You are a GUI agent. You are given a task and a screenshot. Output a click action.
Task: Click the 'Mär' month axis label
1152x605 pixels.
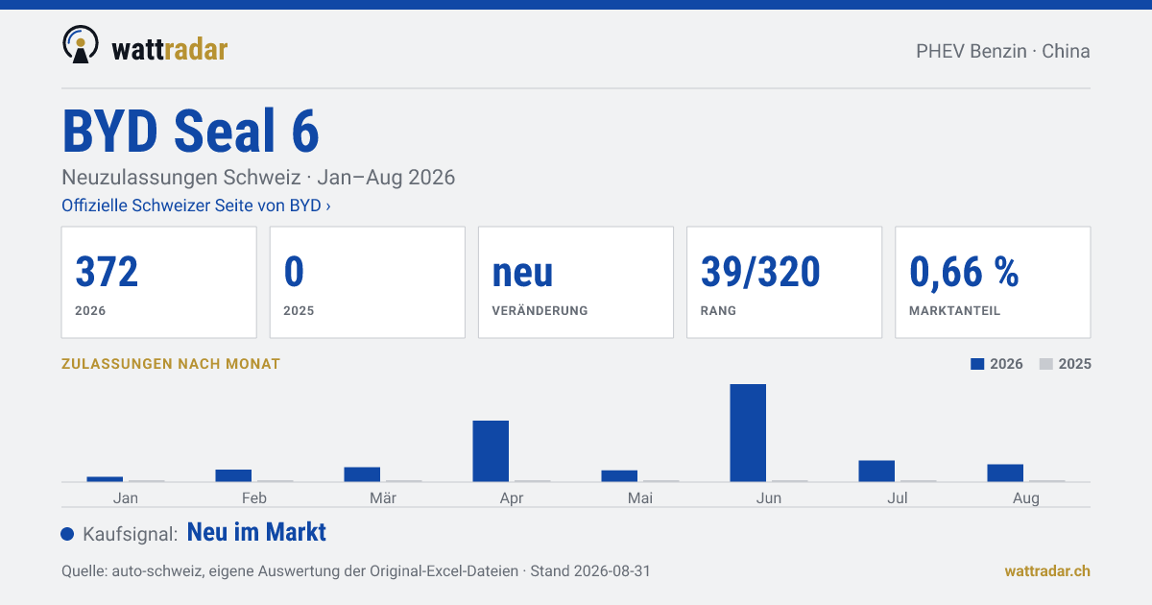point(383,498)
